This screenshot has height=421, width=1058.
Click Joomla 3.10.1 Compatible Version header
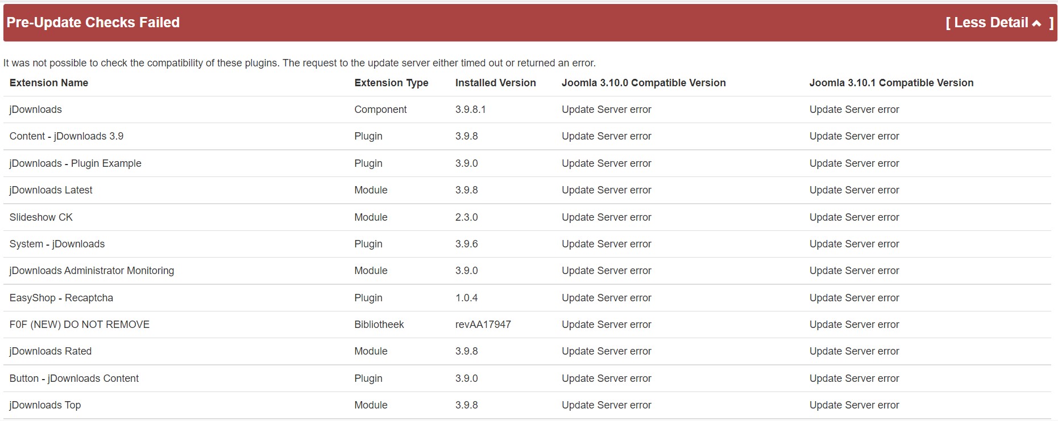(x=891, y=83)
